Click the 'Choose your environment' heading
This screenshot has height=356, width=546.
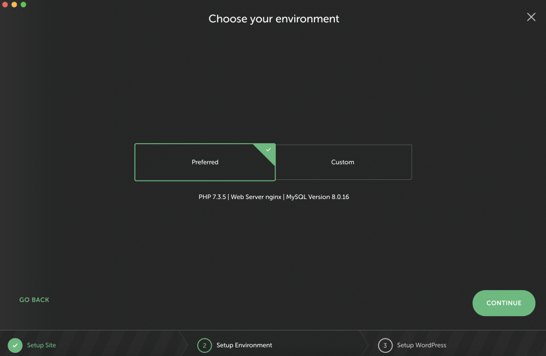point(274,19)
